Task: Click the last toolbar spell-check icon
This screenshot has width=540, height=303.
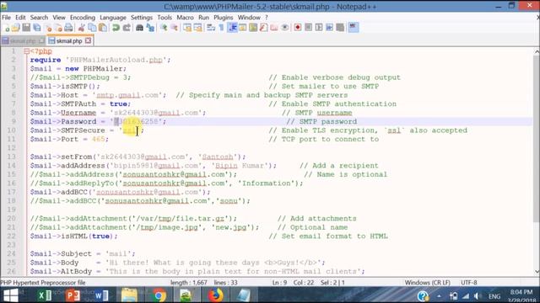Action: pos(354,28)
